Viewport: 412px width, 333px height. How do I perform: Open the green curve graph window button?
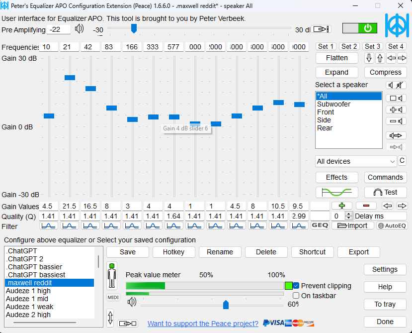point(336,193)
